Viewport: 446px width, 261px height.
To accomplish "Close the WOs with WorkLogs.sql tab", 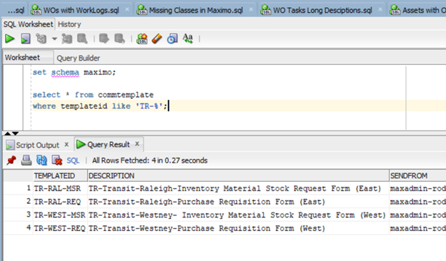I will [127, 10].
